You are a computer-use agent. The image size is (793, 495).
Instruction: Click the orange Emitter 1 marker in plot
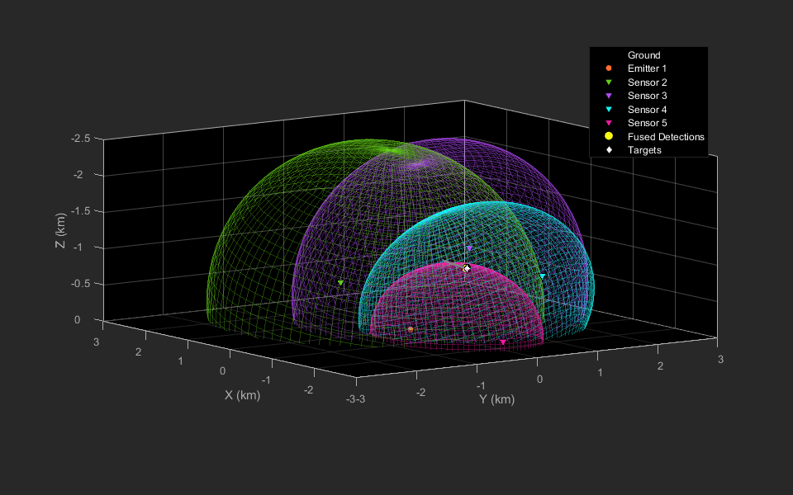(411, 329)
